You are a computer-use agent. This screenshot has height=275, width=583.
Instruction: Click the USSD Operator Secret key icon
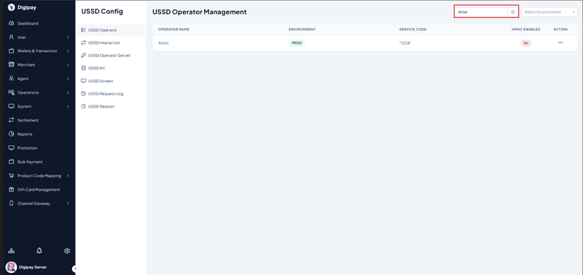(83, 56)
